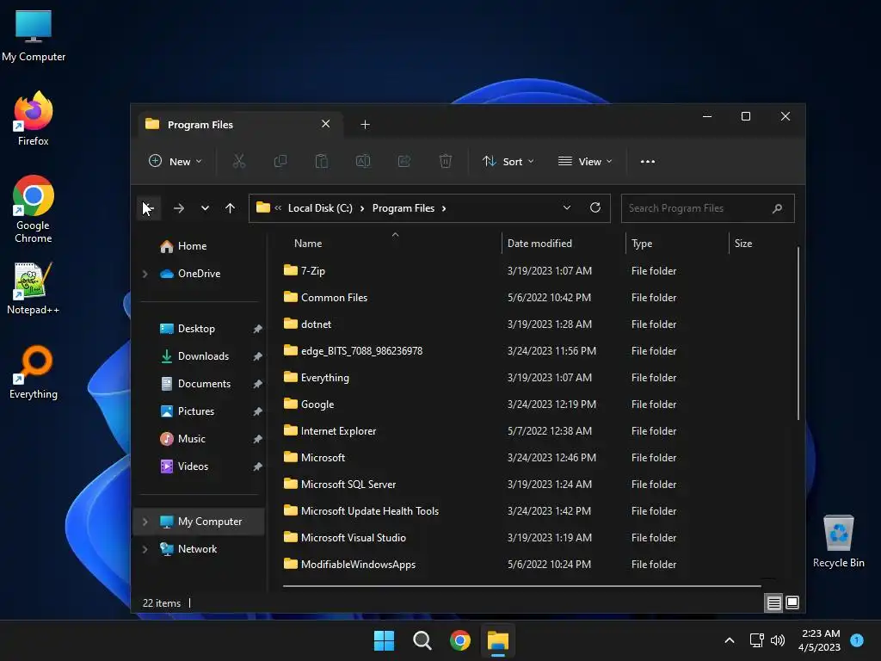Open Pictures in Quick access
The image size is (881, 661).
pyautogui.click(x=187, y=411)
